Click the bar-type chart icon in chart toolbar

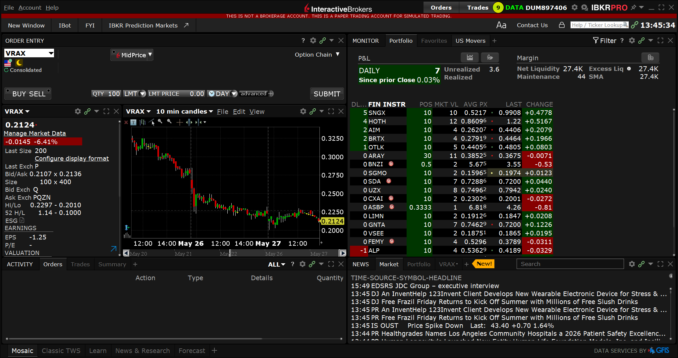(142, 122)
